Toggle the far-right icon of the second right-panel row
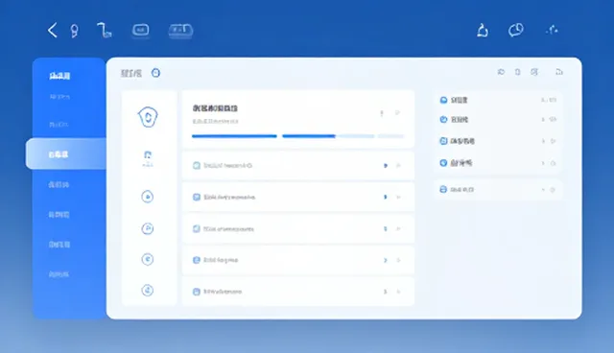Viewport: 614px width, 353px height. [x=553, y=119]
